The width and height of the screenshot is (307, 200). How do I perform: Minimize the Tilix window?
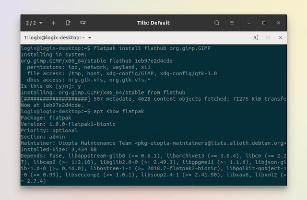pyautogui.click(x=249, y=23)
